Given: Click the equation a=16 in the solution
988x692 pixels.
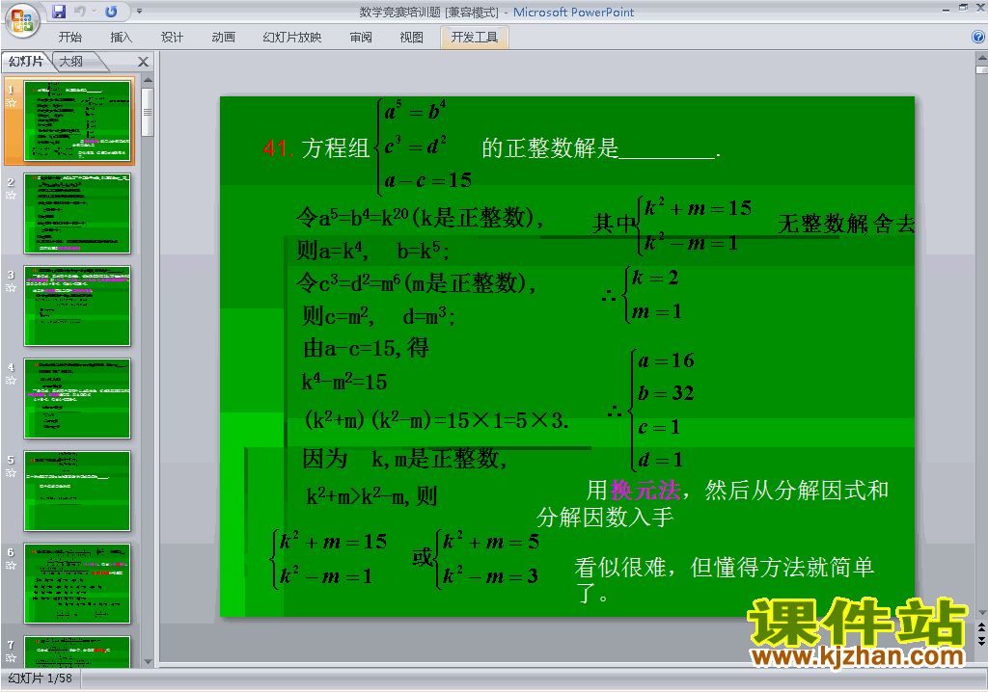Looking at the screenshot, I should (666, 360).
